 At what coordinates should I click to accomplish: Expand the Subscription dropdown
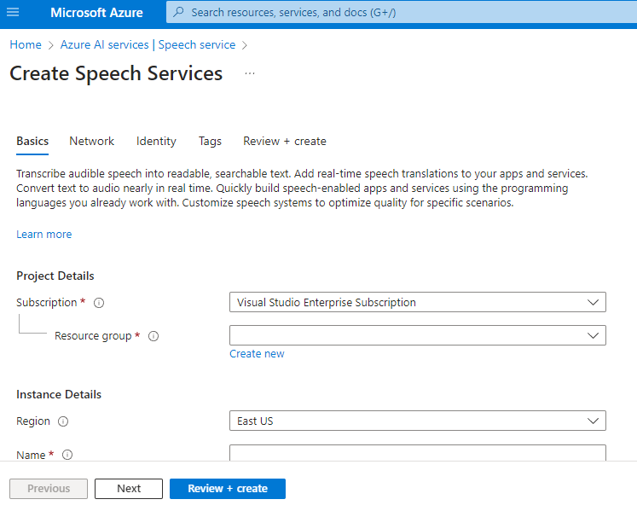[x=417, y=302]
